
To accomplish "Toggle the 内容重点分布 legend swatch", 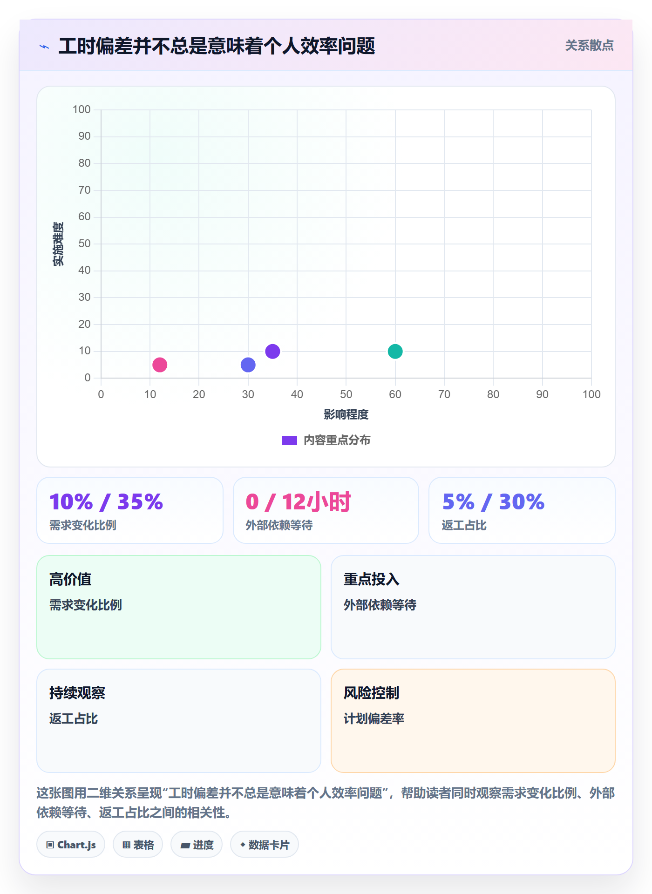I will tap(289, 440).
